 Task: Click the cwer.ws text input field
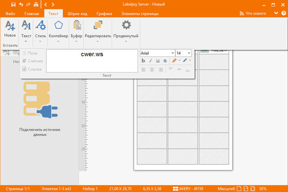[x=92, y=61]
